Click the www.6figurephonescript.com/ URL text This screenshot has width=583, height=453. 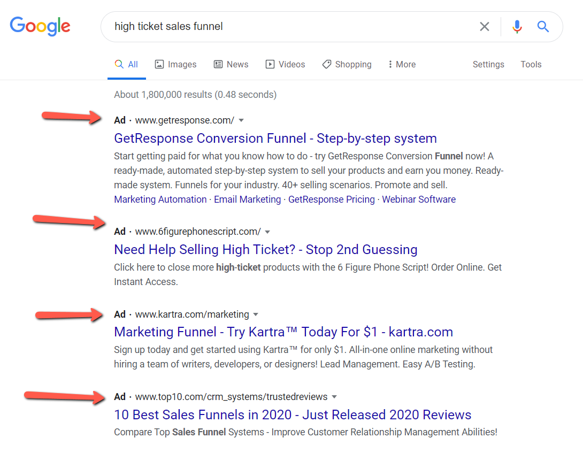[x=198, y=232]
